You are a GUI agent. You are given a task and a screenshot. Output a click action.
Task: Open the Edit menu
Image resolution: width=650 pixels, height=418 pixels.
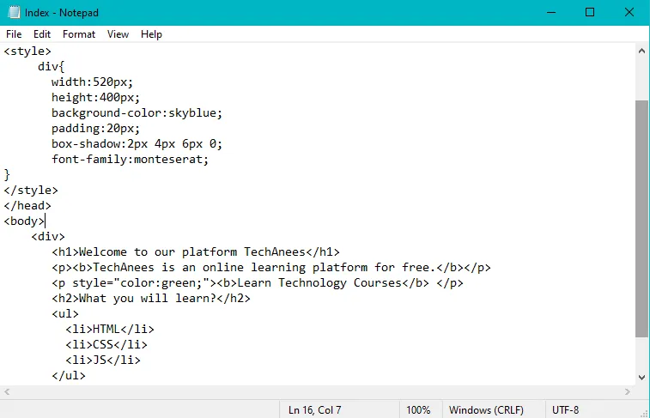click(x=42, y=34)
